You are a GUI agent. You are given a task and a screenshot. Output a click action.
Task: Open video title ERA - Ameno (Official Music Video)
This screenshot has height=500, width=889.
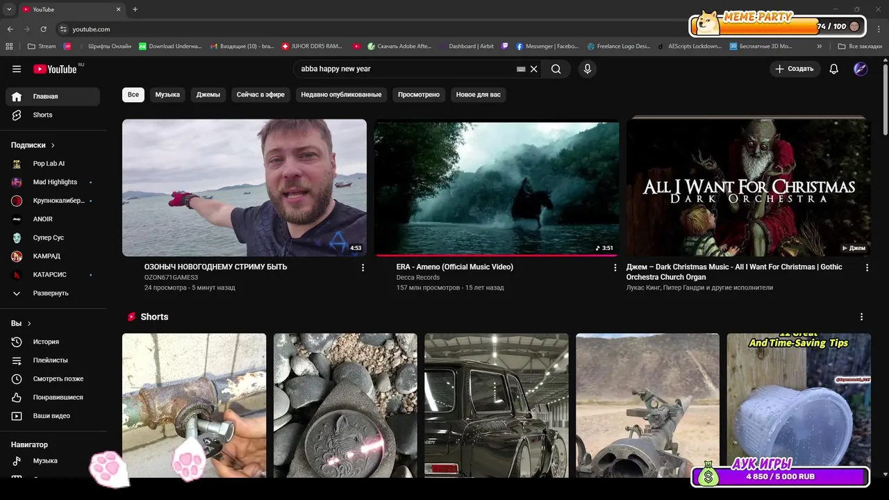coord(455,267)
